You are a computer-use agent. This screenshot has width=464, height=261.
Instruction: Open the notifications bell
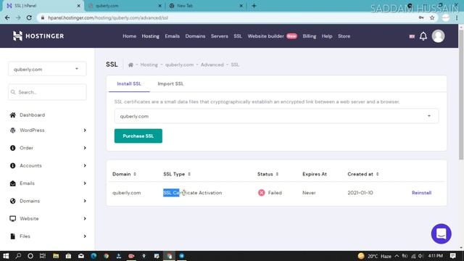click(x=423, y=36)
